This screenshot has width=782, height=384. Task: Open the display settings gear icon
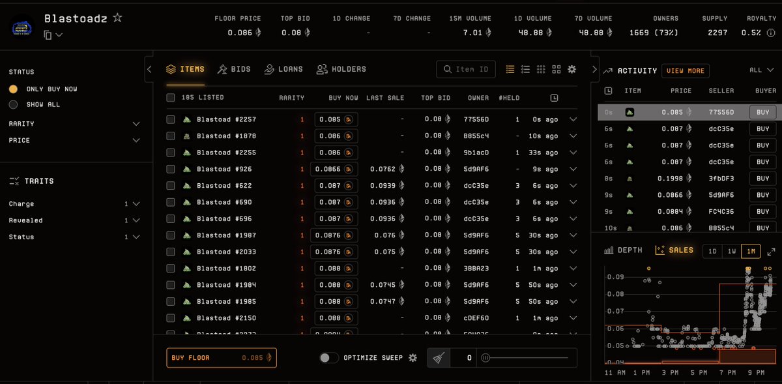pos(572,68)
